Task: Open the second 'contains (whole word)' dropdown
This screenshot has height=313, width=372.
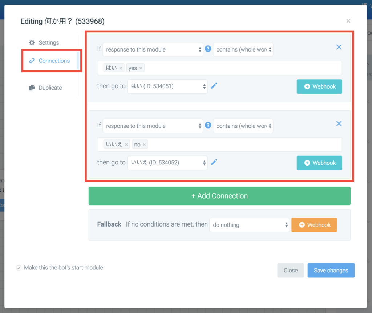Action: coord(243,126)
